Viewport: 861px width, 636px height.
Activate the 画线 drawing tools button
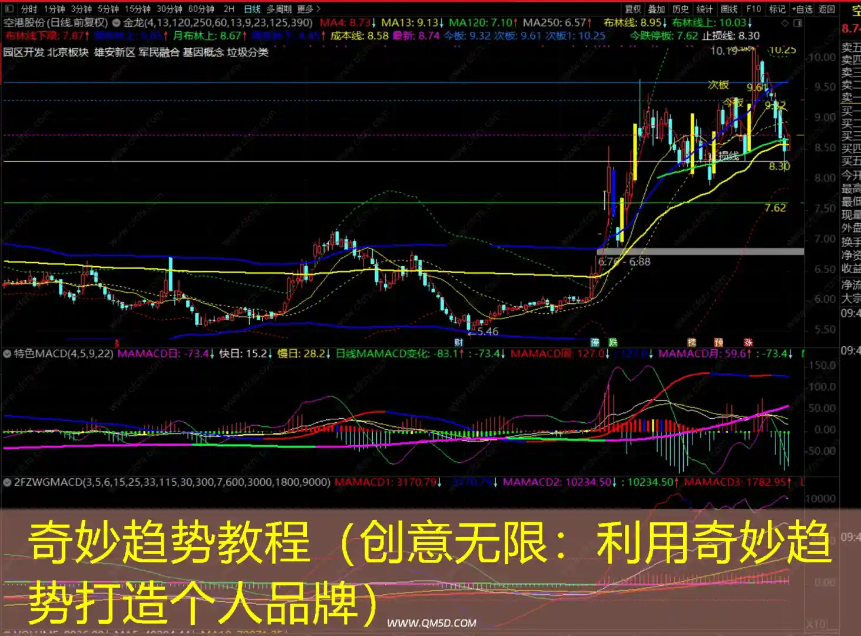729,9
